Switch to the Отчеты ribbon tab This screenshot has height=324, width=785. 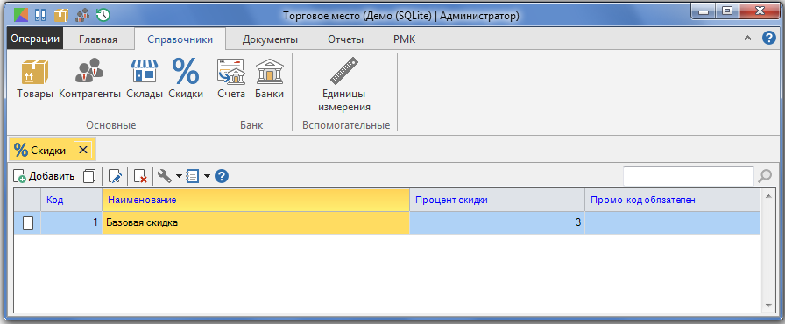345,39
